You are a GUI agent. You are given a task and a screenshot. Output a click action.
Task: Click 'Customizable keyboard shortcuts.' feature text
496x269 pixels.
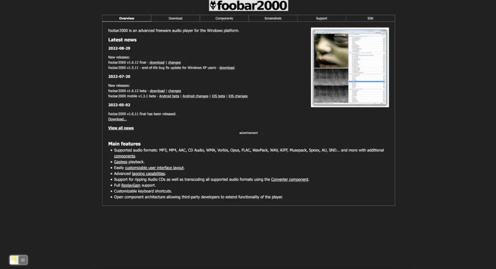point(143,191)
